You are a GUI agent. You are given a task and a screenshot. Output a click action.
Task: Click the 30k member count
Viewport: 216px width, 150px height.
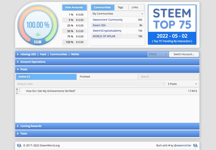(140, 20)
